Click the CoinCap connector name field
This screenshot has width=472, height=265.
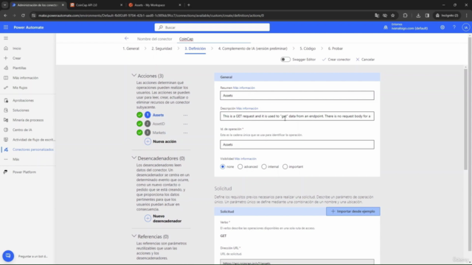(214, 39)
